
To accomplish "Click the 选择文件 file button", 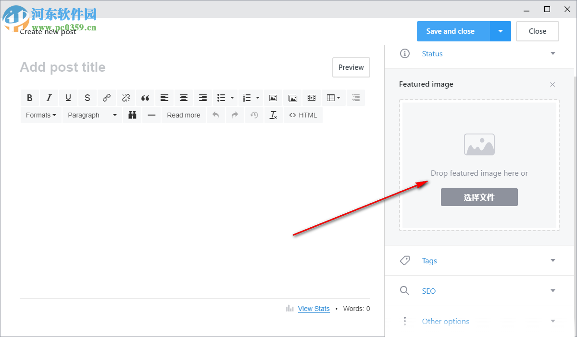I will pos(479,197).
